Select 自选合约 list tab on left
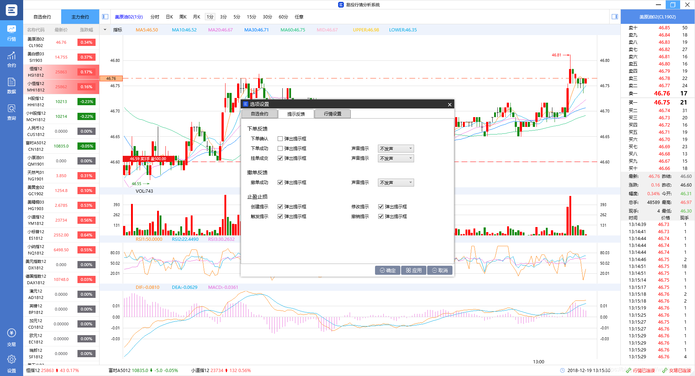 (42, 17)
